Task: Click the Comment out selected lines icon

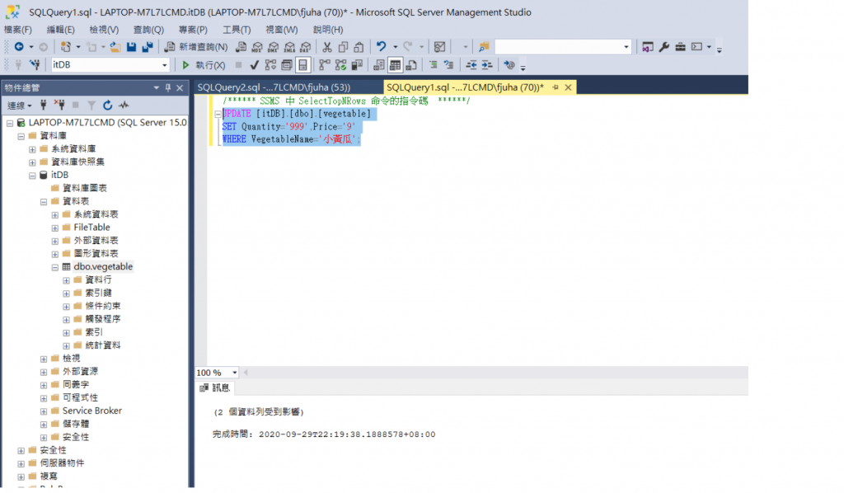Action: [x=434, y=64]
